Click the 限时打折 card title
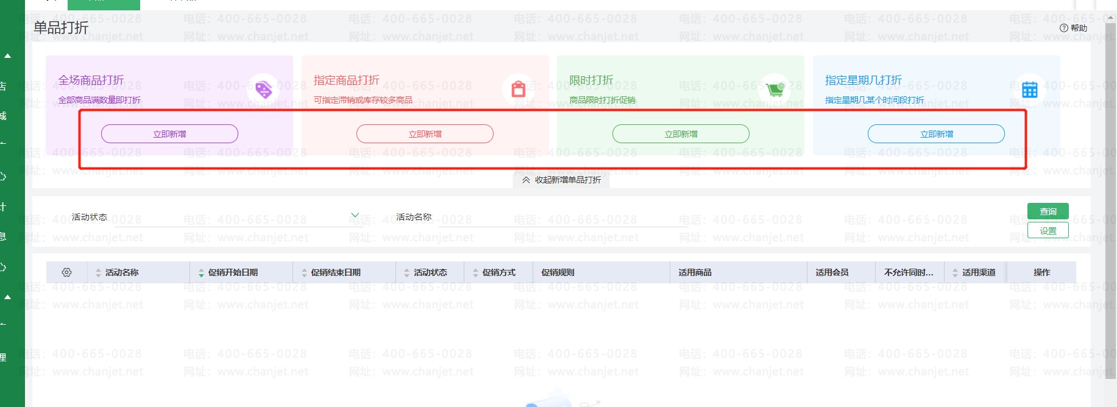This screenshot has width=1117, height=407. click(x=591, y=80)
